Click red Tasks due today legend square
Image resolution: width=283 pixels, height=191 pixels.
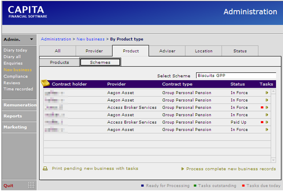click(x=243, y=186)
